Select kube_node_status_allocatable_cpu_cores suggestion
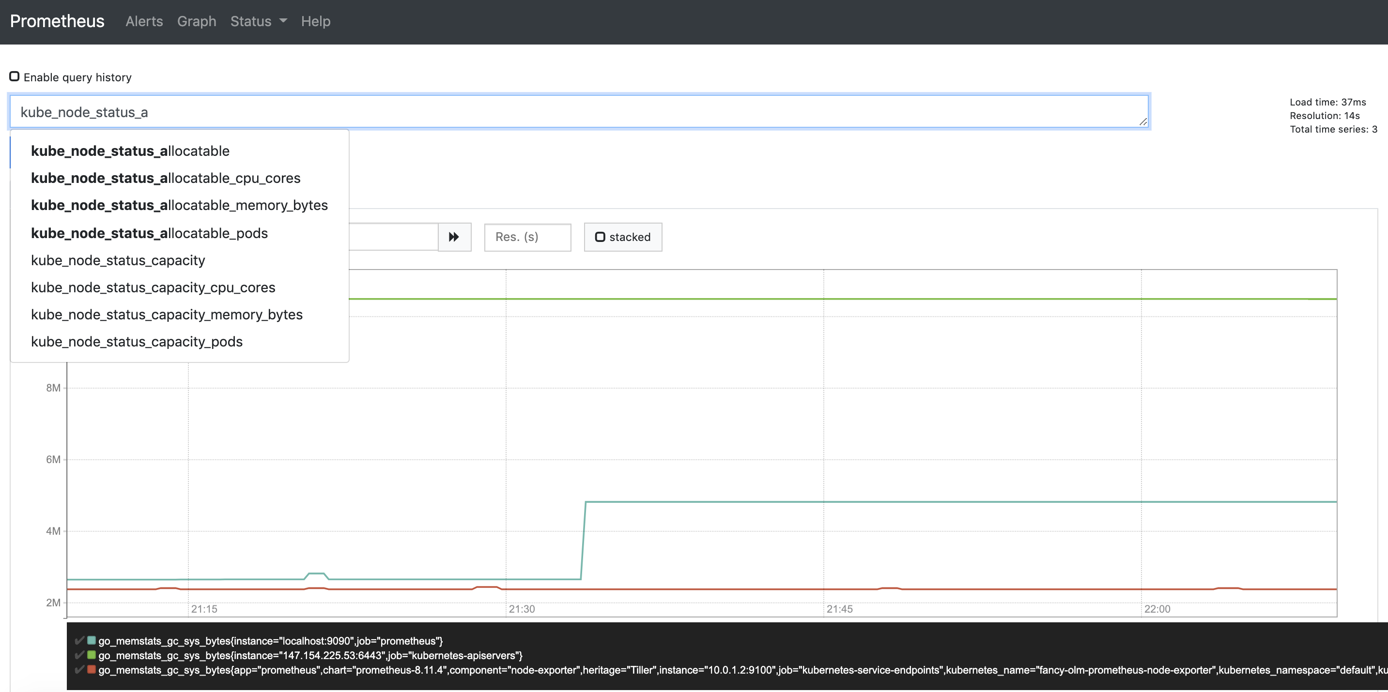Screen dimensions: 1388x692 click(166, 178)
